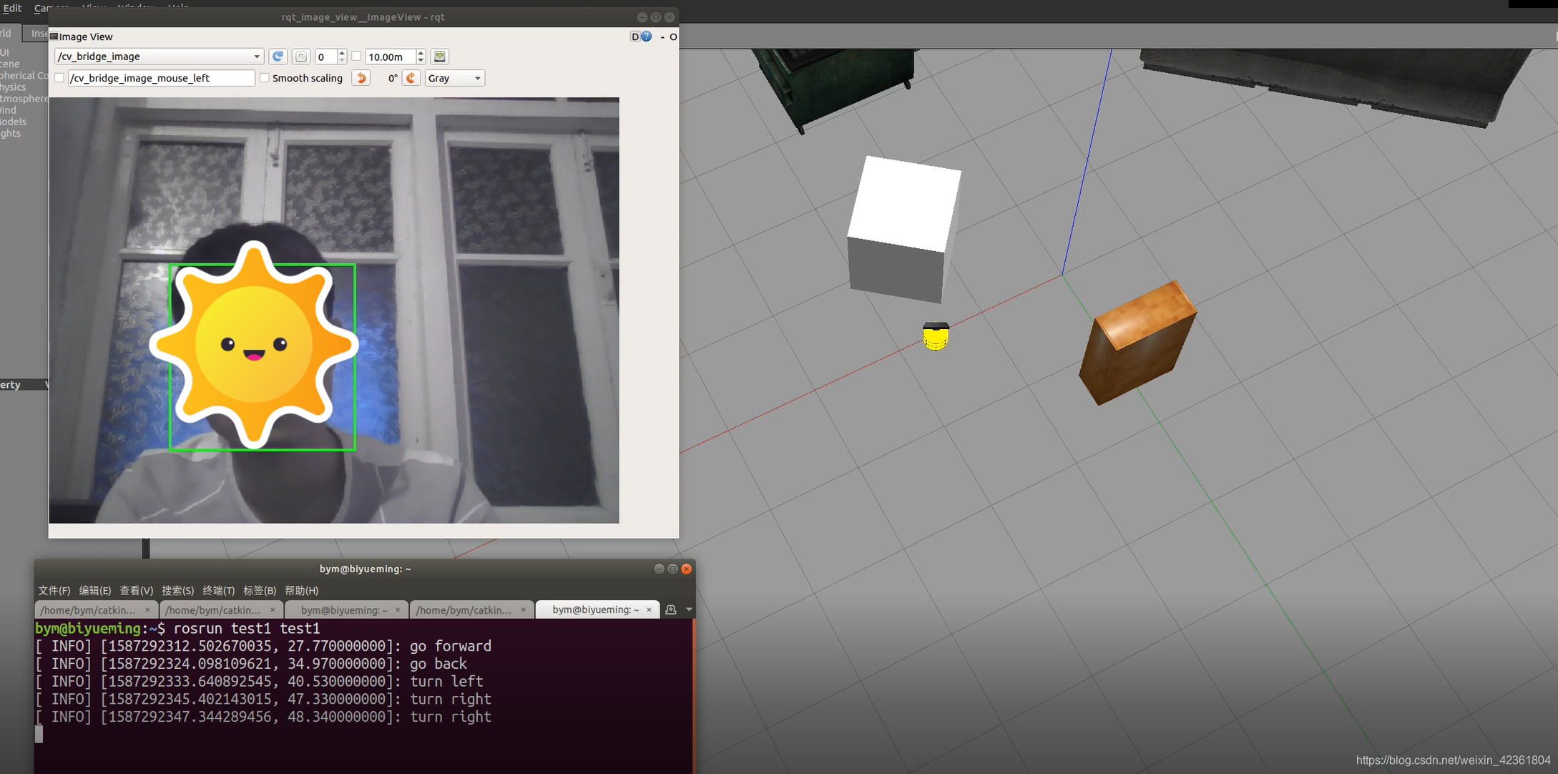1558x774 pixels.
Task: Select Lights item in Gazebo world tree
Action: pos(10,134)
